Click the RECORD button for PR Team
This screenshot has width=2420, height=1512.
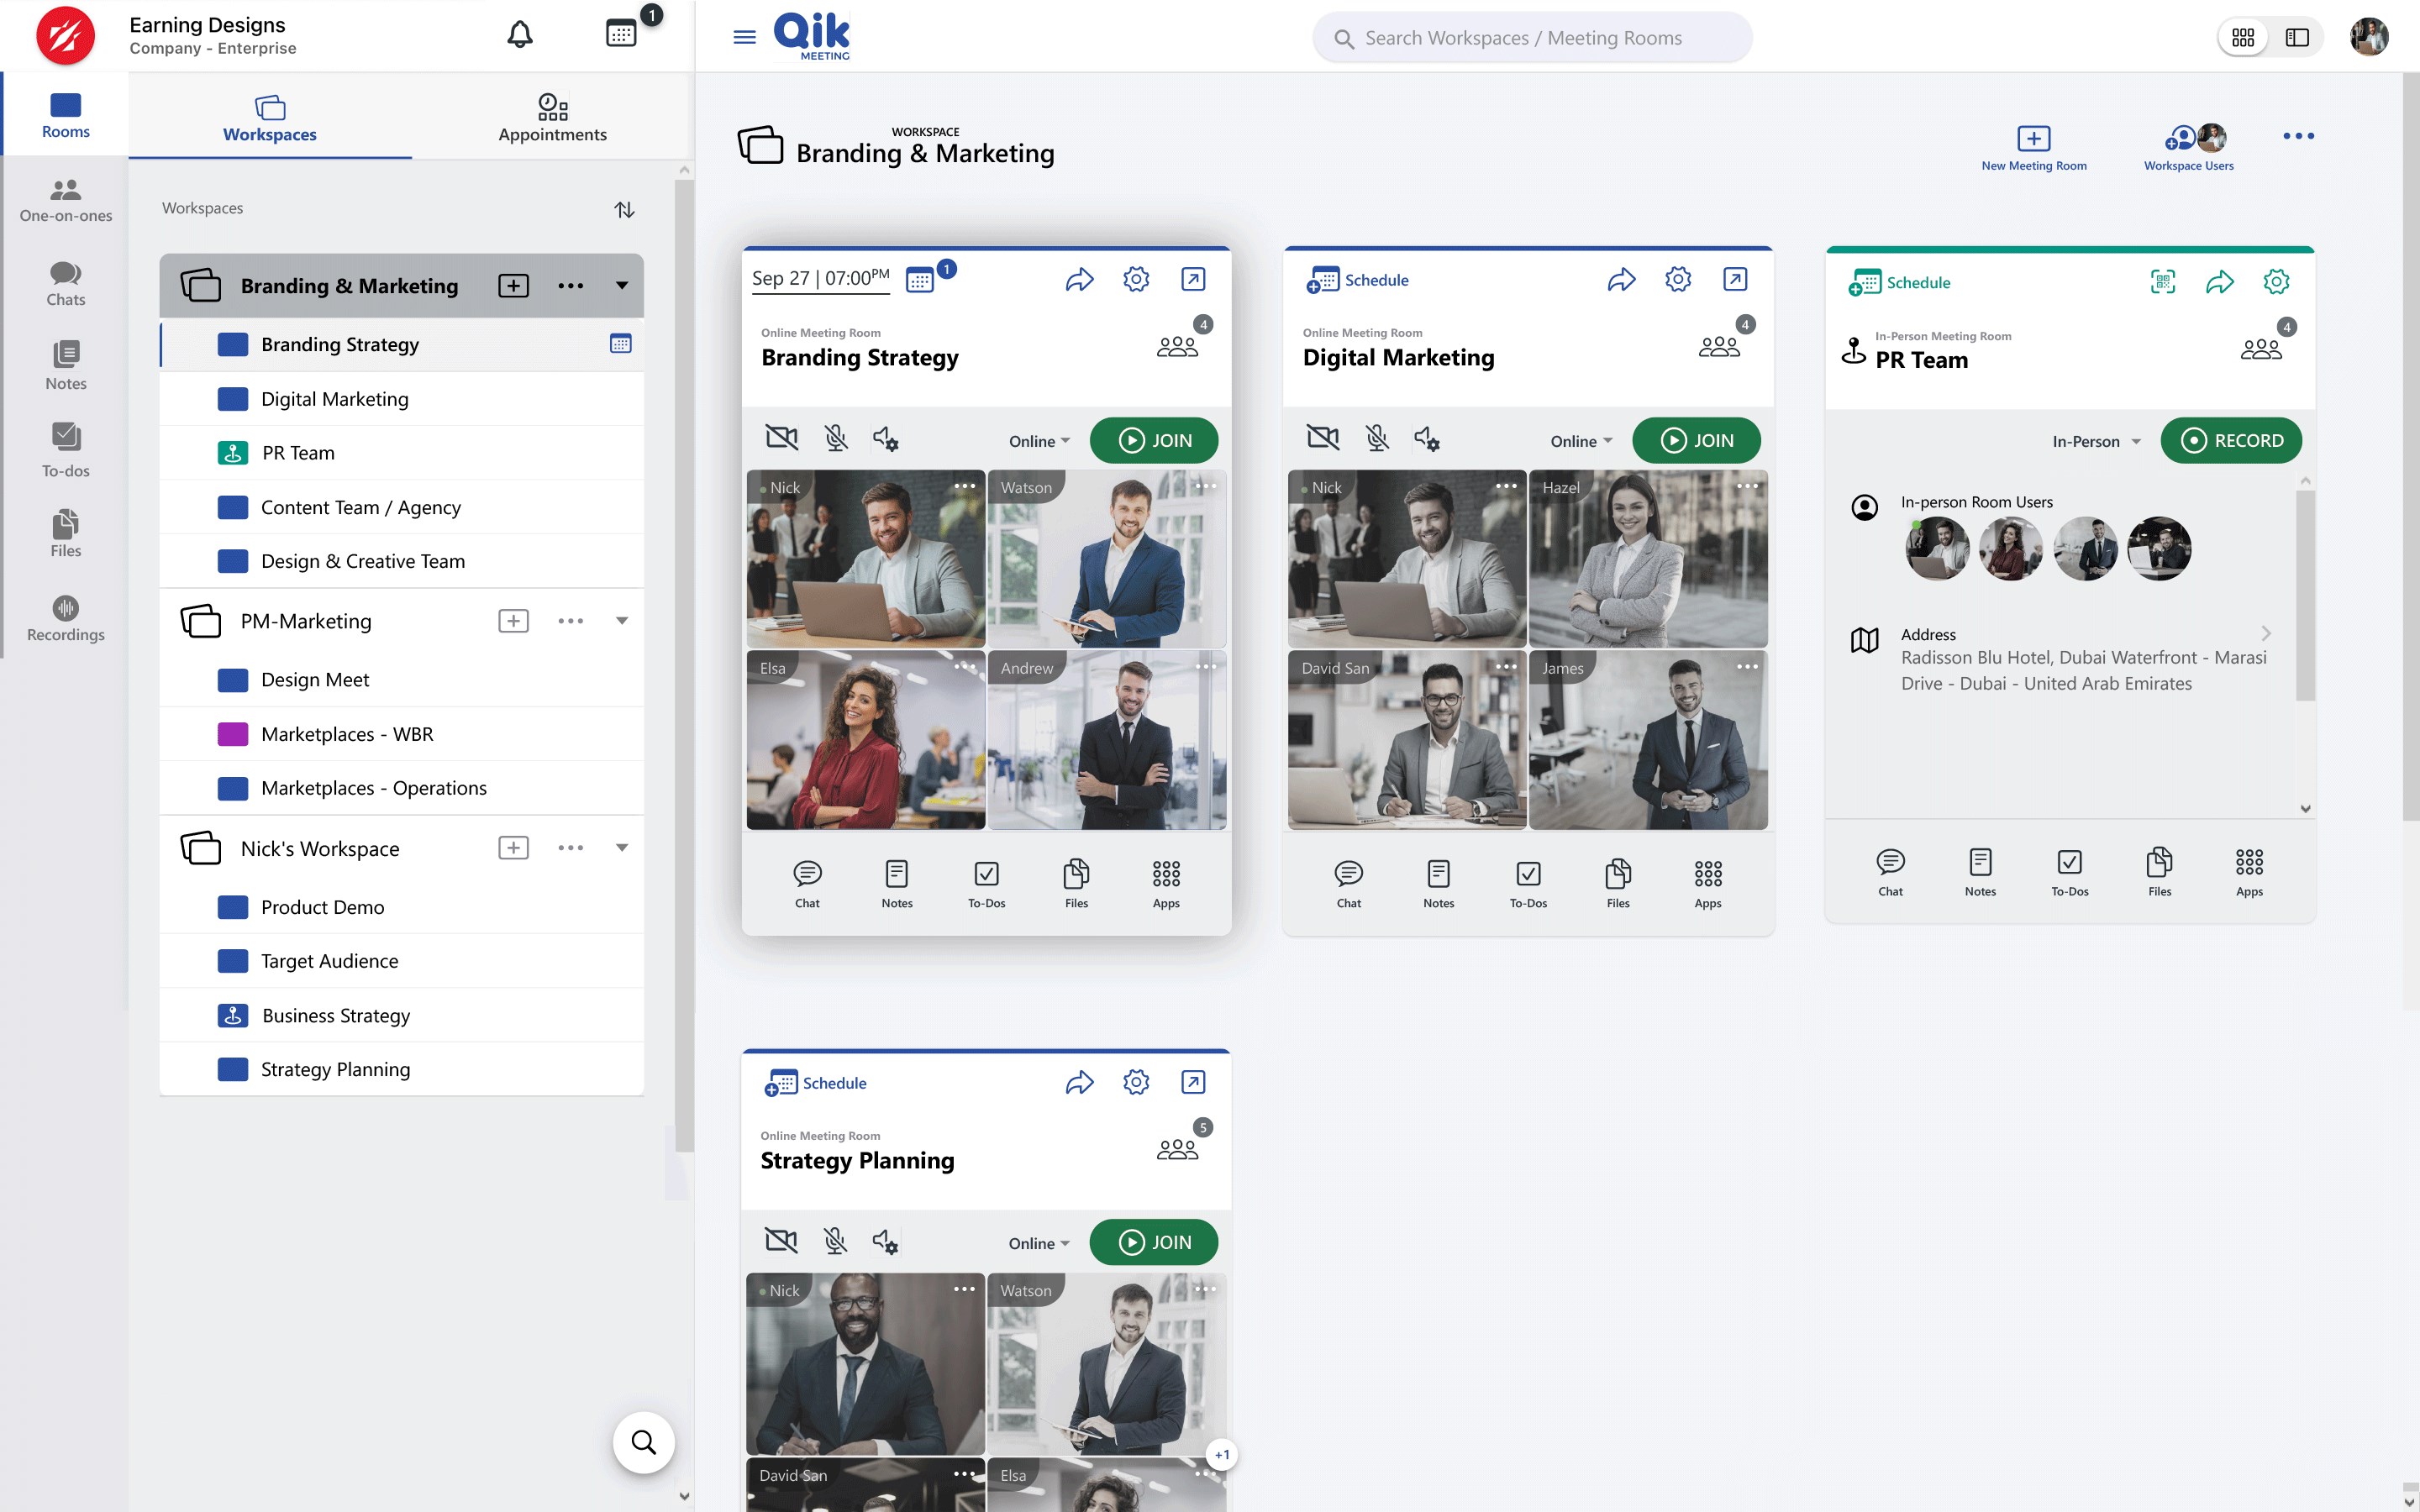pos(2230,440)
